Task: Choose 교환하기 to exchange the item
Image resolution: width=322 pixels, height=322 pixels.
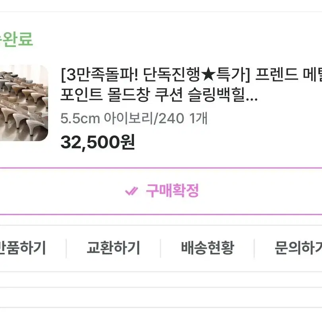Action: pyautogui.click(x=113, y=248)
